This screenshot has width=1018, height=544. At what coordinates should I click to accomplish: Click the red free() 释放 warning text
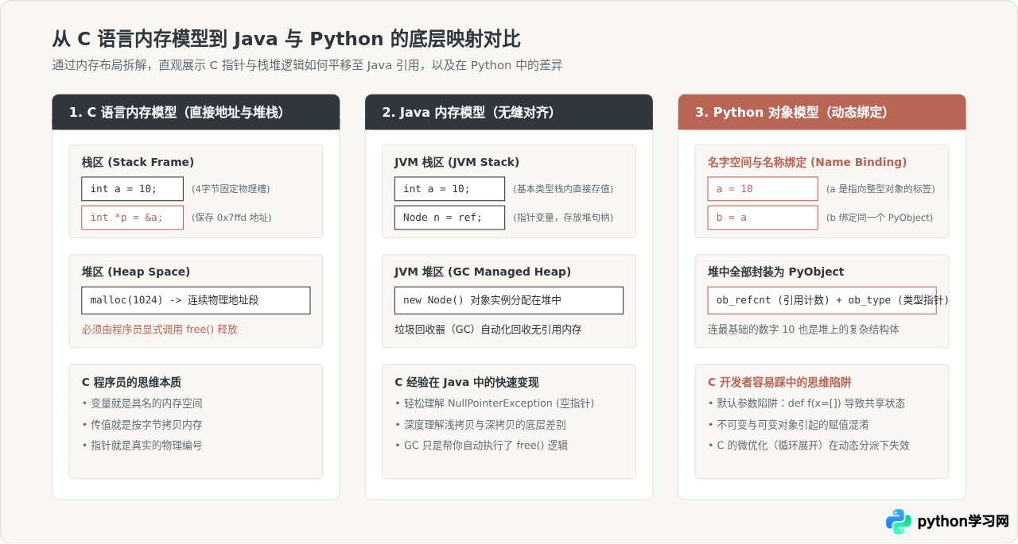[x=159, y=329]
